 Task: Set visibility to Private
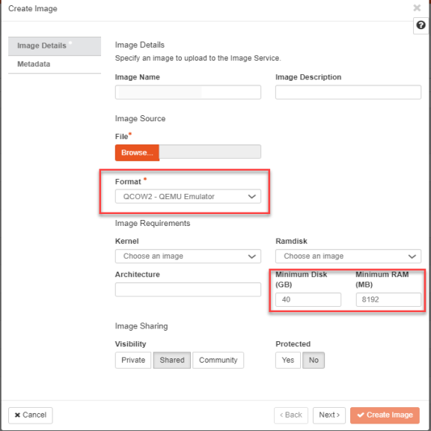coord(133,360)
